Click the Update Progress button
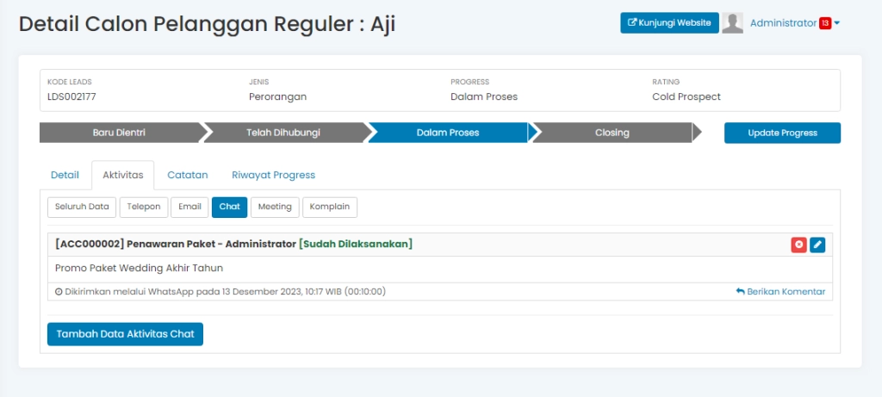The height and width of the screenshot is (397, 882). (x=782, y=133)
